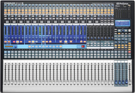
Task: Adjust the Aux 1 output level knob
Action: click(x=9, y=16)
